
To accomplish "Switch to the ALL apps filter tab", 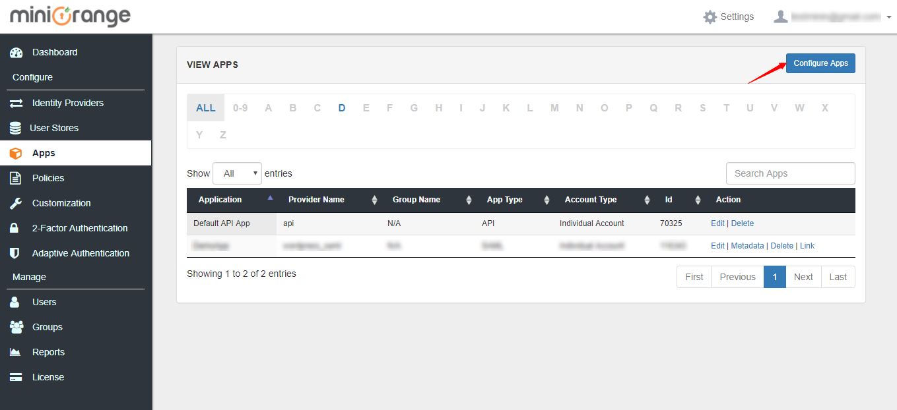I will [x=205, y=107].
